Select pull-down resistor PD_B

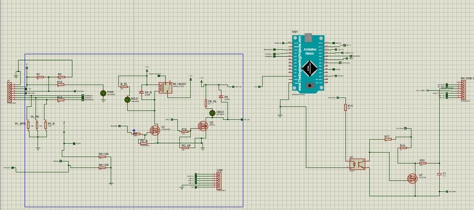click(143, 143)
